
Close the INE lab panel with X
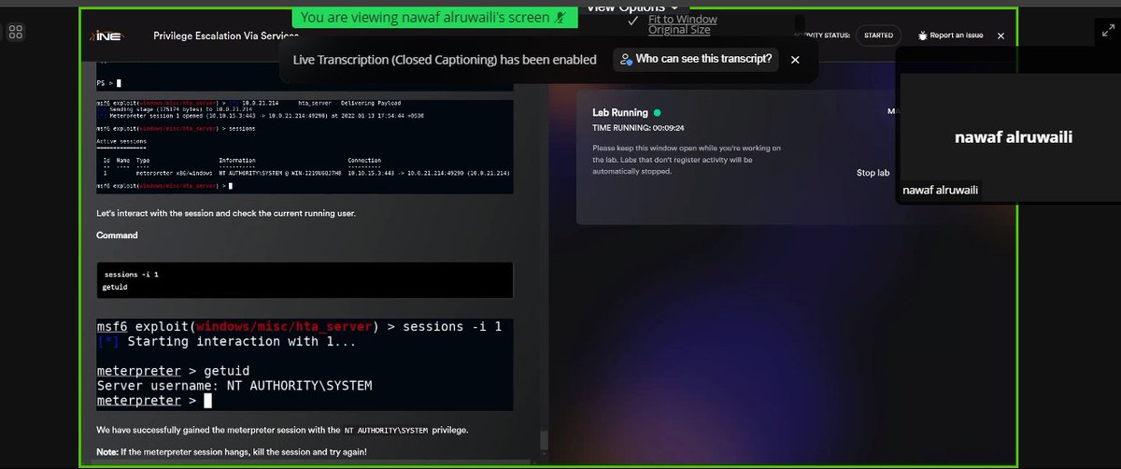pyautogui.click(x=1000, y=36)
